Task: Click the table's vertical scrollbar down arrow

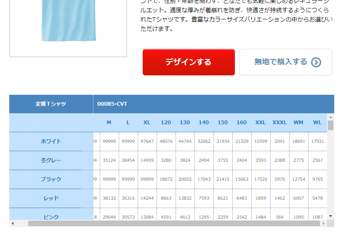Action: [x=330, y=216]
